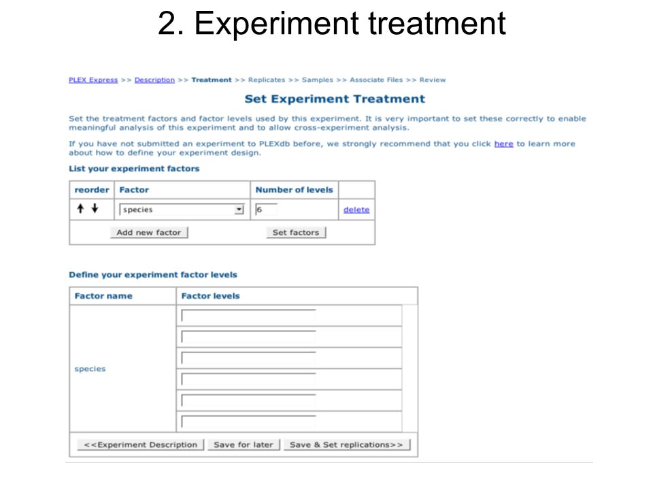Open the PLEX Express breadcrumb link
The width and height of the screenshot is (653, 490).
93,80
